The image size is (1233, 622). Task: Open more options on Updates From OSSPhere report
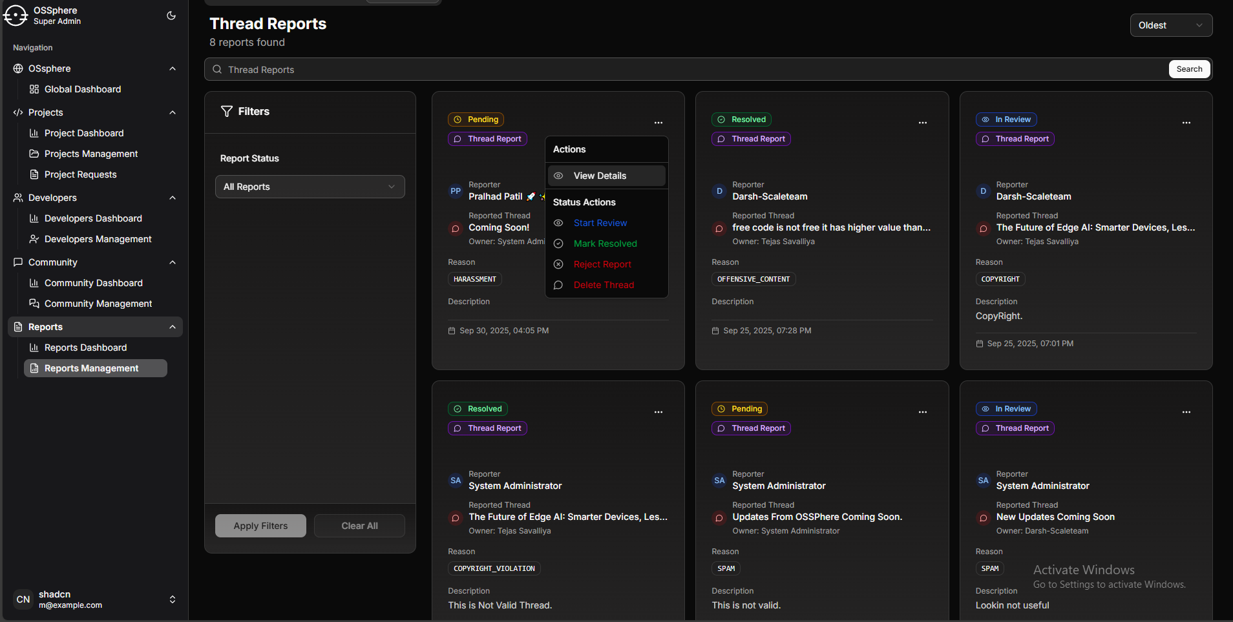click(923, 412)
